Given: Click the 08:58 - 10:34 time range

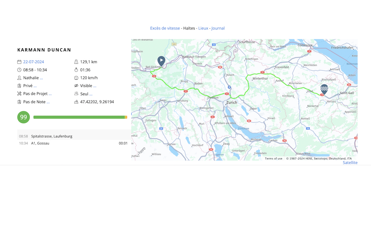Looking at the screenshot, I should pyautogui.click(x=35, y=70).
